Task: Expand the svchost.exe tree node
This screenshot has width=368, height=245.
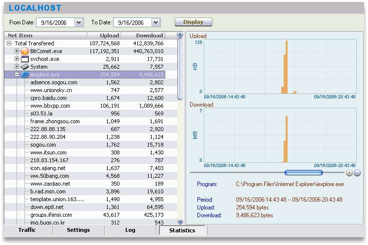Action: pyautogui.click(x=17, y=58)
